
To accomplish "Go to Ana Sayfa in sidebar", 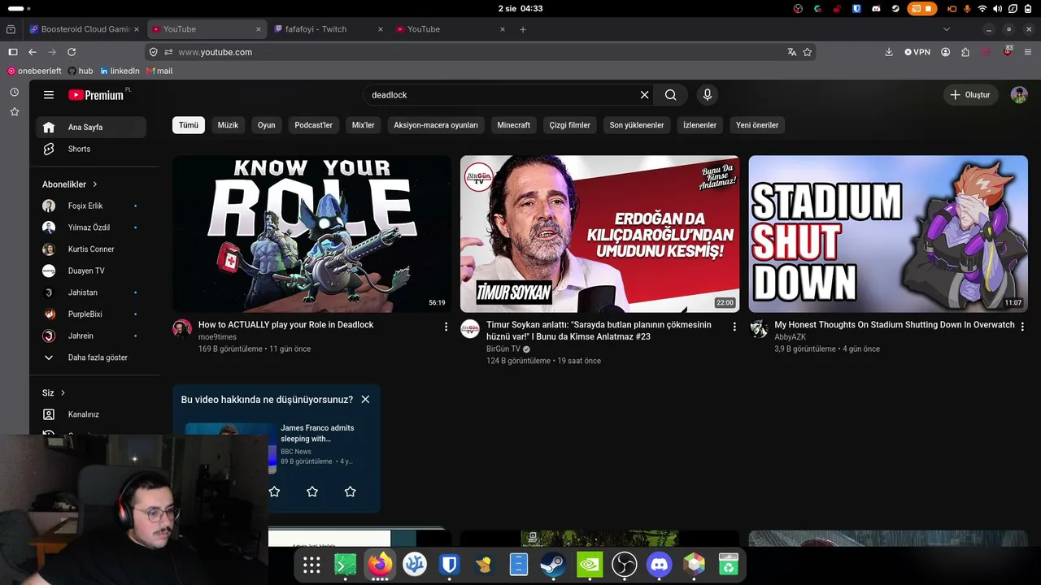I will [91, 128].
